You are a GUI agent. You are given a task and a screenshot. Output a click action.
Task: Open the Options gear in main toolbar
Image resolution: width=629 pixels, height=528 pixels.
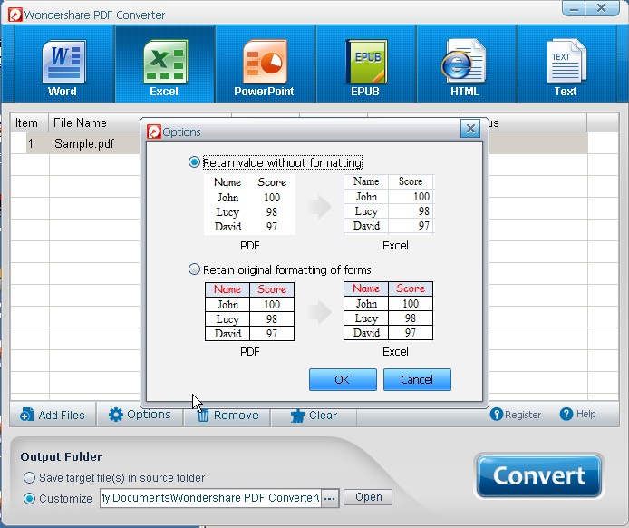[140, 415]
